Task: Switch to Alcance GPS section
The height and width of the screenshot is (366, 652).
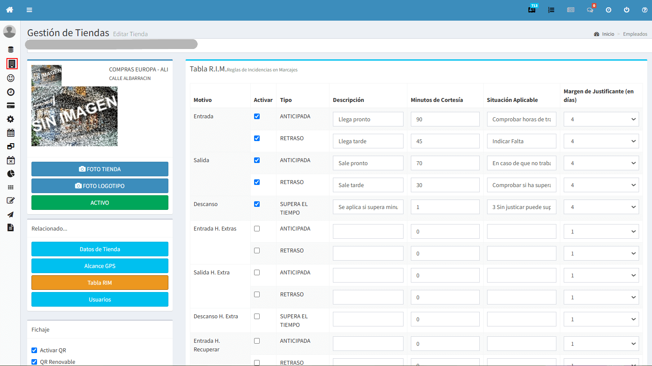Action: coord(100,266)
